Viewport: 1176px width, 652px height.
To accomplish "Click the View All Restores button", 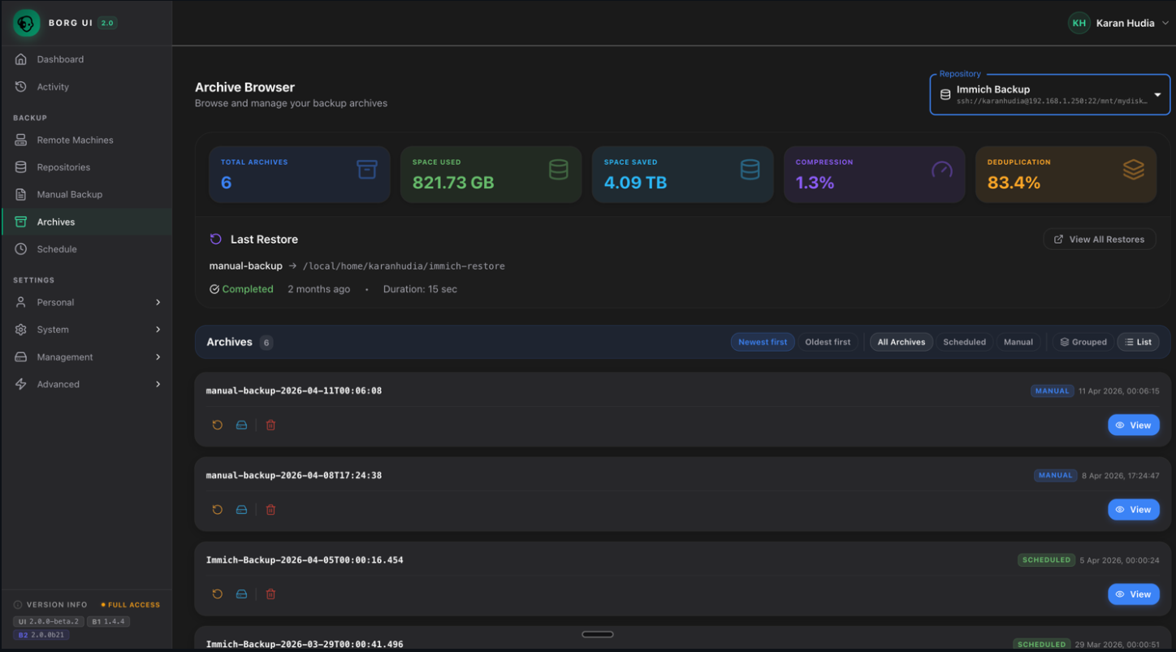I will pos(1099,239).
